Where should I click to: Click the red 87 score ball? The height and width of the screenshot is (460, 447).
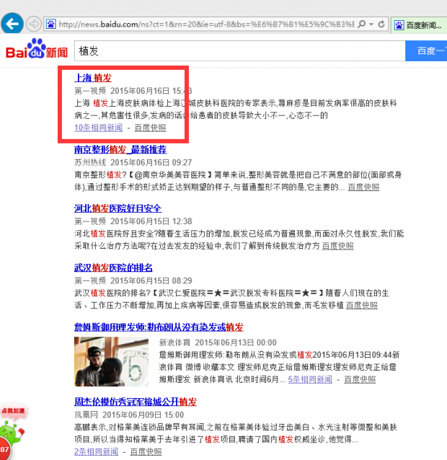click(x=5, y=449)
